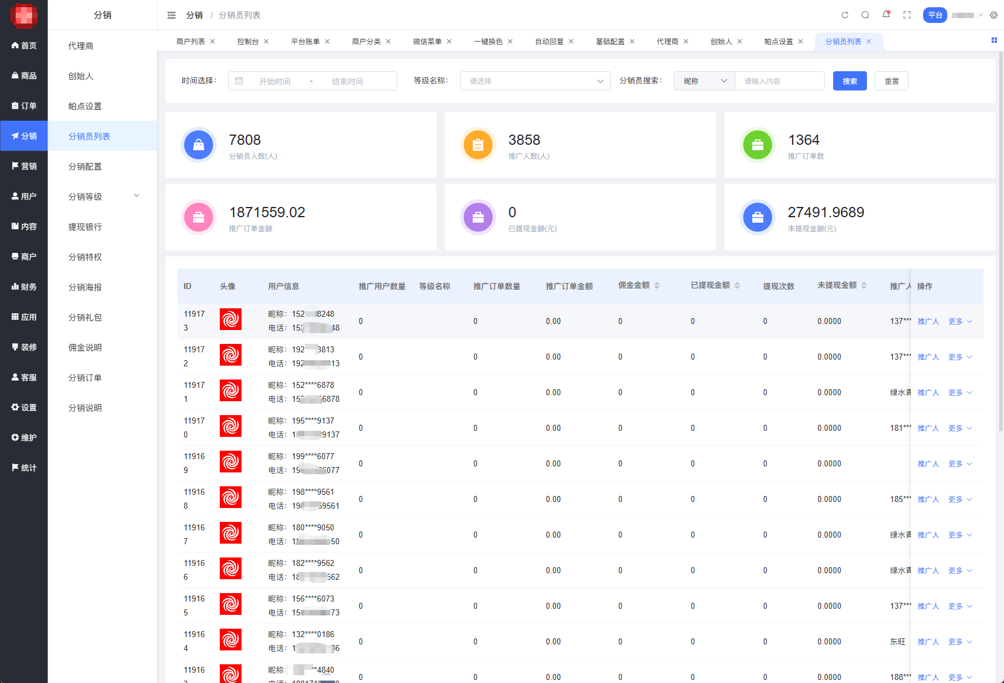Click the 开始时间 date field
The width and height of the screenshot is (1004, 683).
tap(275, 81)
